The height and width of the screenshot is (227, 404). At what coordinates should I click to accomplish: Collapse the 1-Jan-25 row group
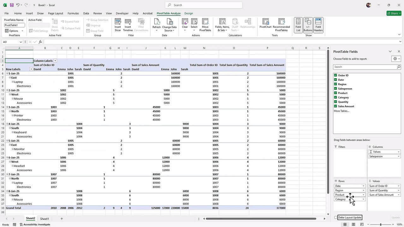pos(7,73)
